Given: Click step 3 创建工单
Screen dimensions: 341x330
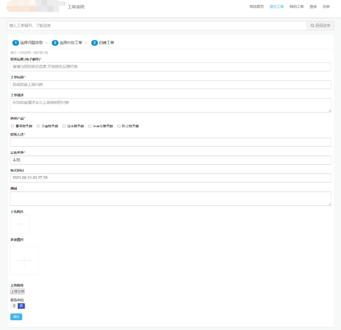Looking at the screenshot, I should click(x=103, y=43).
